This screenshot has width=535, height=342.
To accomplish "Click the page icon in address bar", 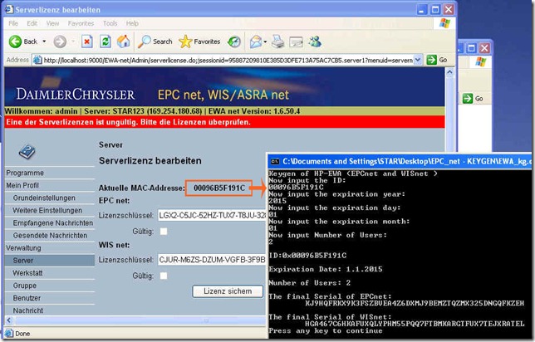I will (37, 61).
